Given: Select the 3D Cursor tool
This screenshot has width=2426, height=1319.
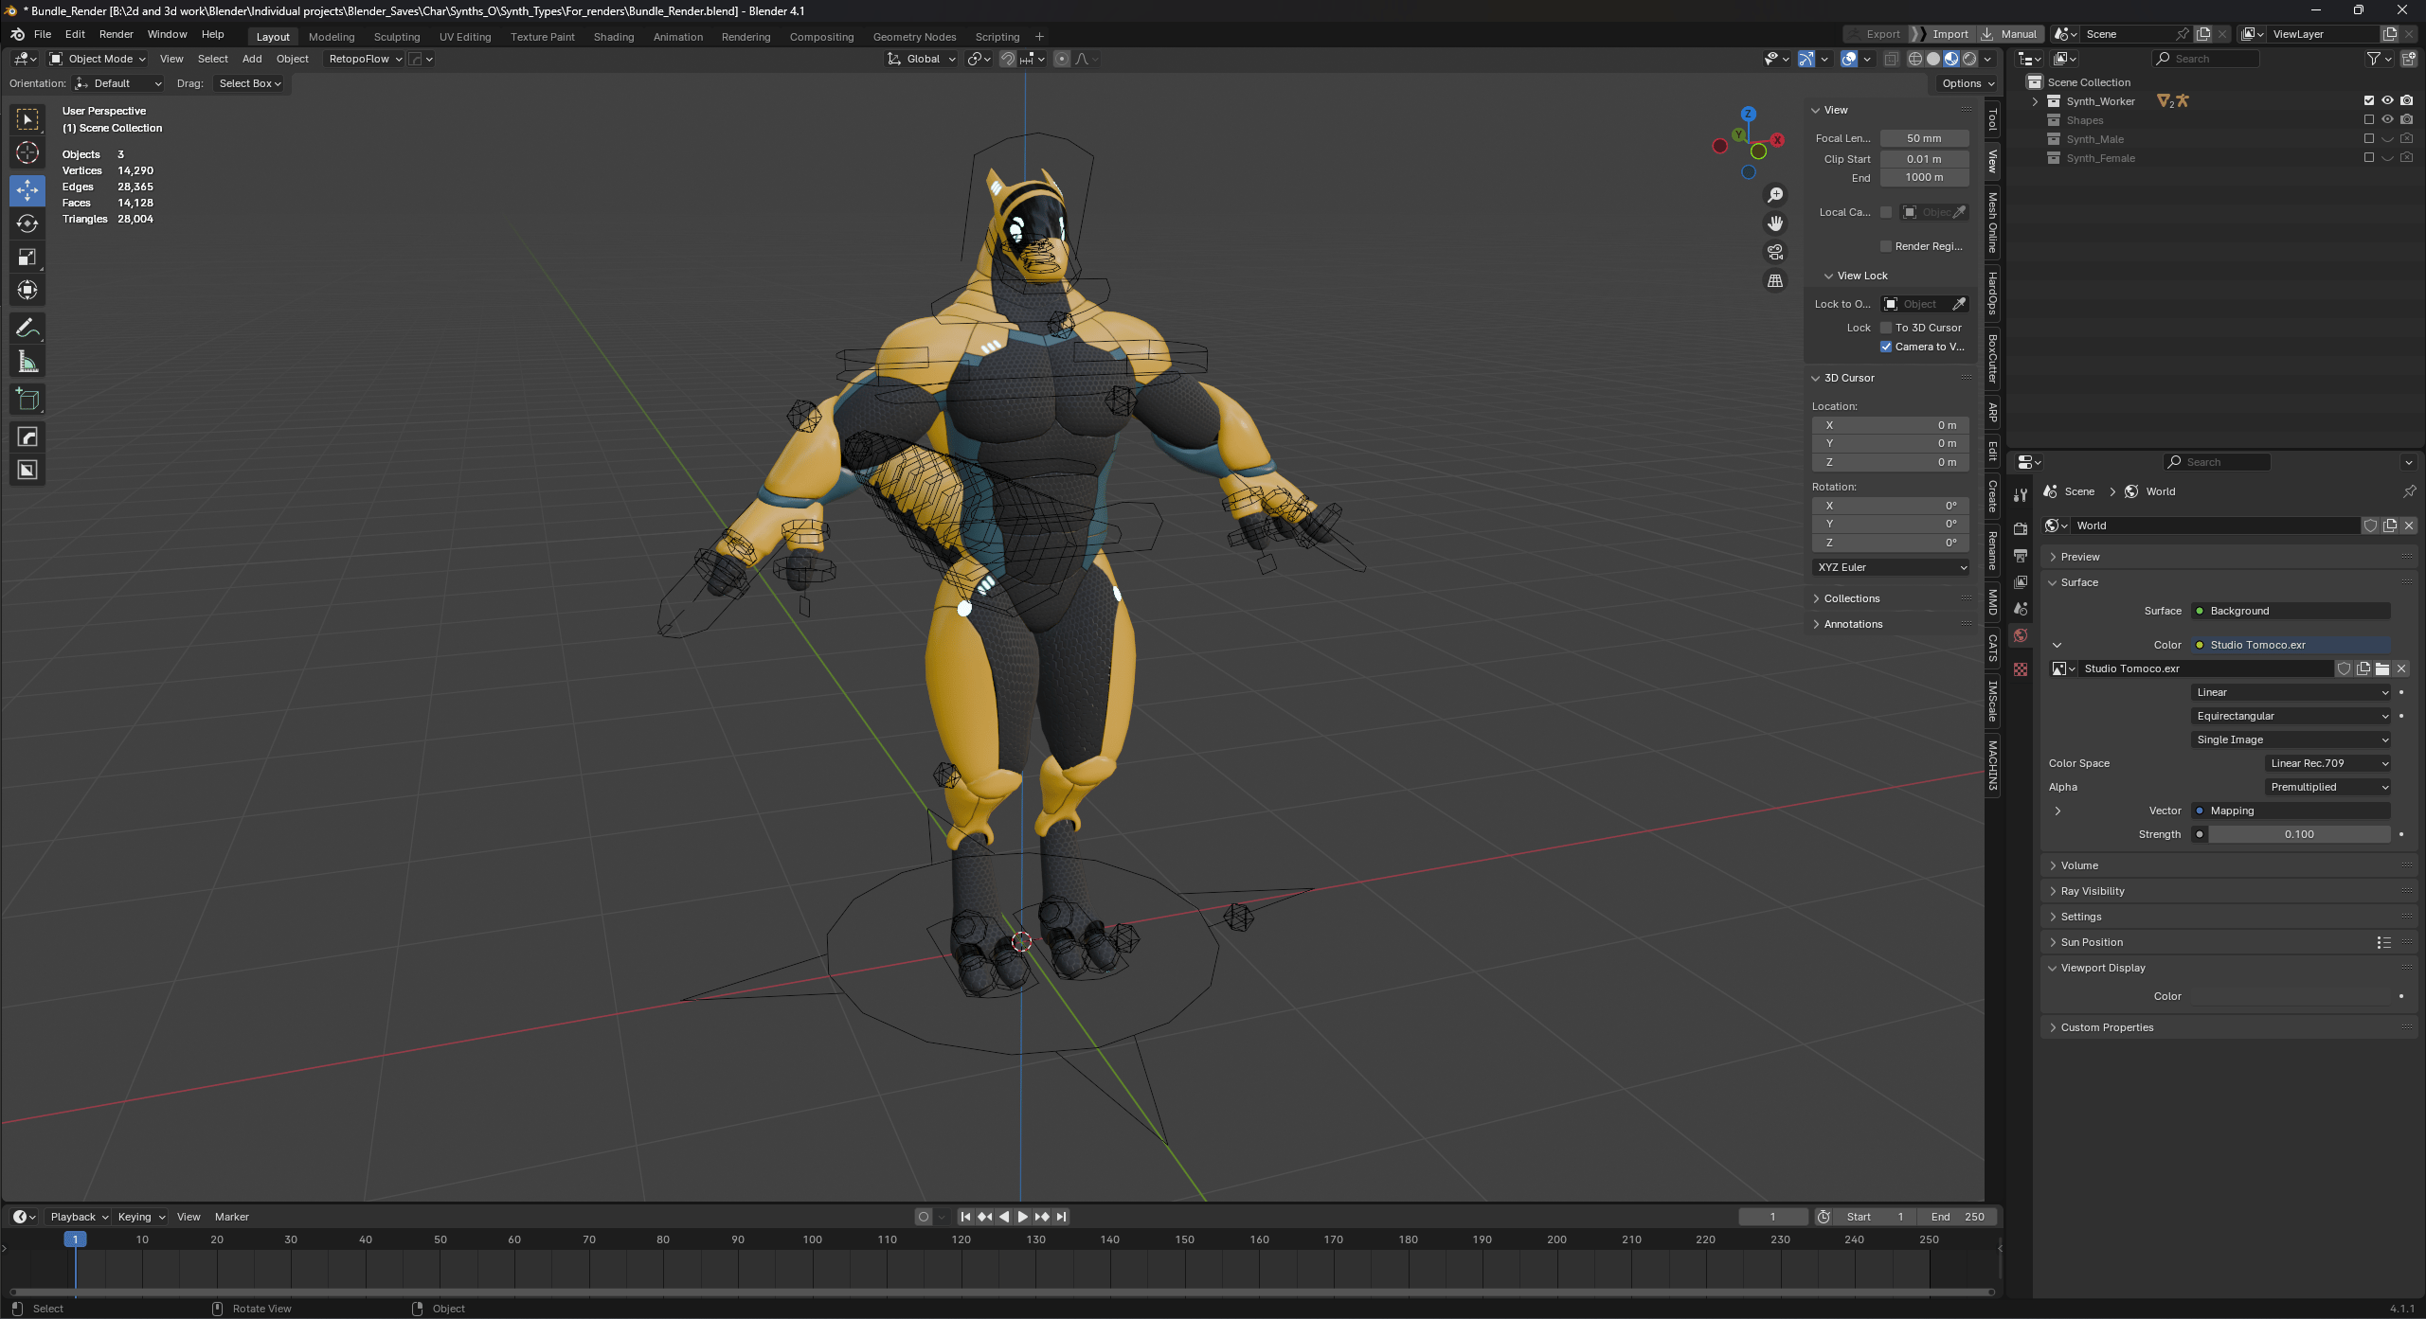Looking at the screenshot, I should click(x=27, y=152).
